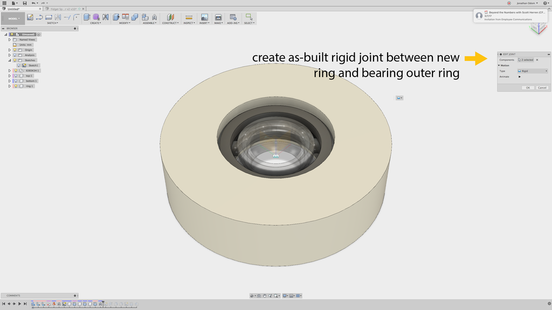552x310 pixels.
Task: Open timeline settings gear
Action: (549, 304)
